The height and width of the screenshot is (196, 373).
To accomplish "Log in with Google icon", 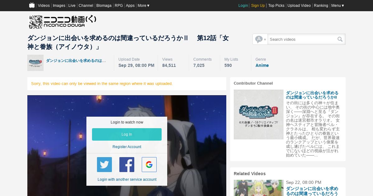I will tap(149, 165).
